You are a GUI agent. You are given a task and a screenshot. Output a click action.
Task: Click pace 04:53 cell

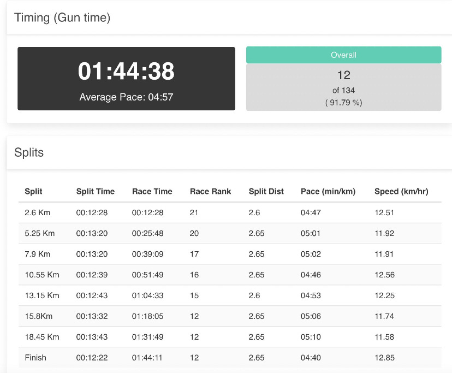coord(311,295)
